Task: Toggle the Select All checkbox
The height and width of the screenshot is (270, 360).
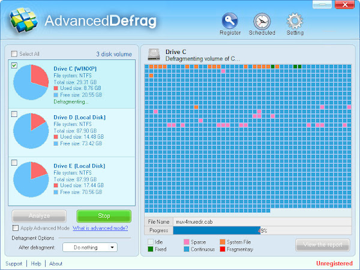Action: (14, 54)
